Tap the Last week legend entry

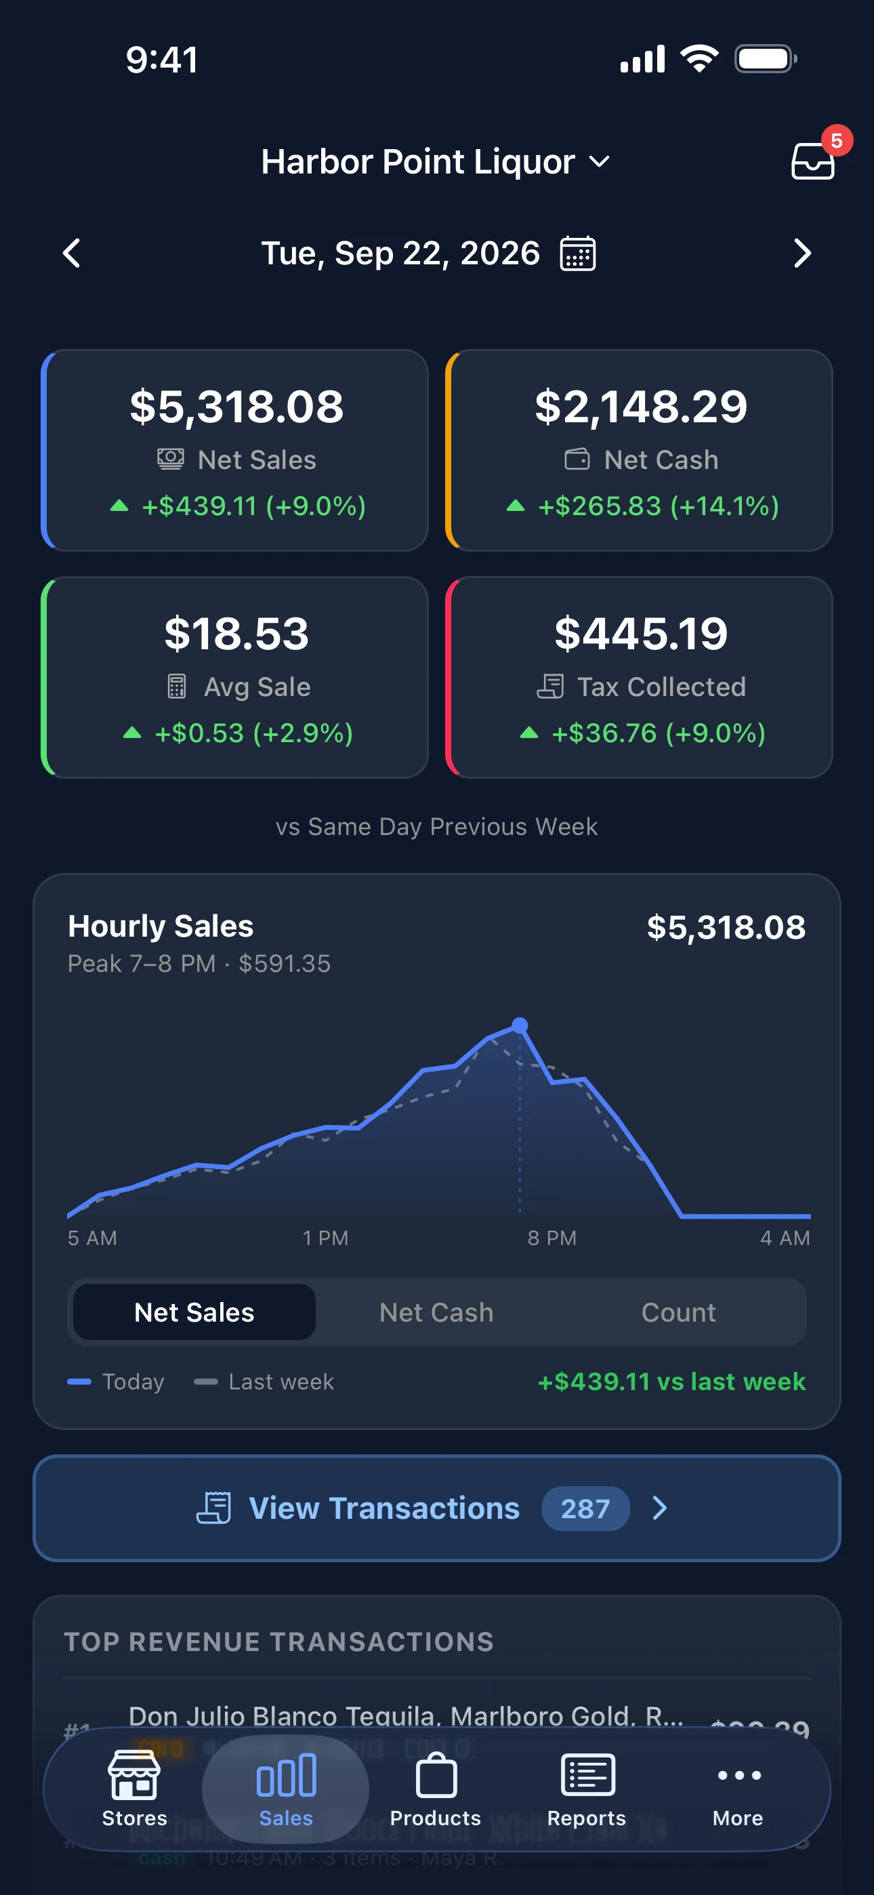pyautogui.click(x=264, y=1381)
